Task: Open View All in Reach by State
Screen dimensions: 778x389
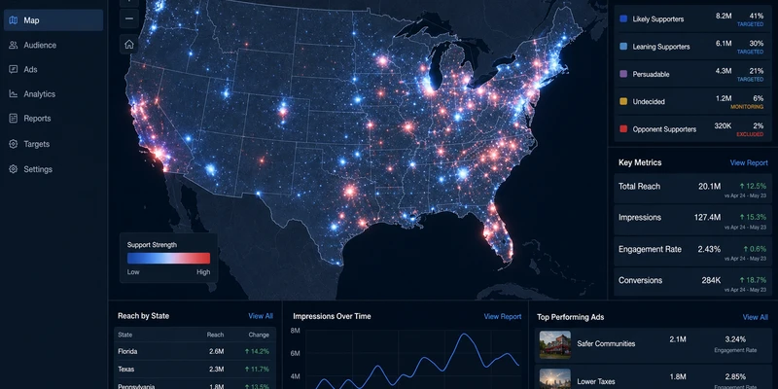Action: [x=261, y=316]
